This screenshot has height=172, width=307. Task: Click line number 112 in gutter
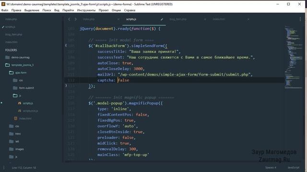(x=71, y=80)
